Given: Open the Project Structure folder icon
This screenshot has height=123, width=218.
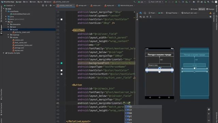Looking at the screenshot, I should [194, 2].
